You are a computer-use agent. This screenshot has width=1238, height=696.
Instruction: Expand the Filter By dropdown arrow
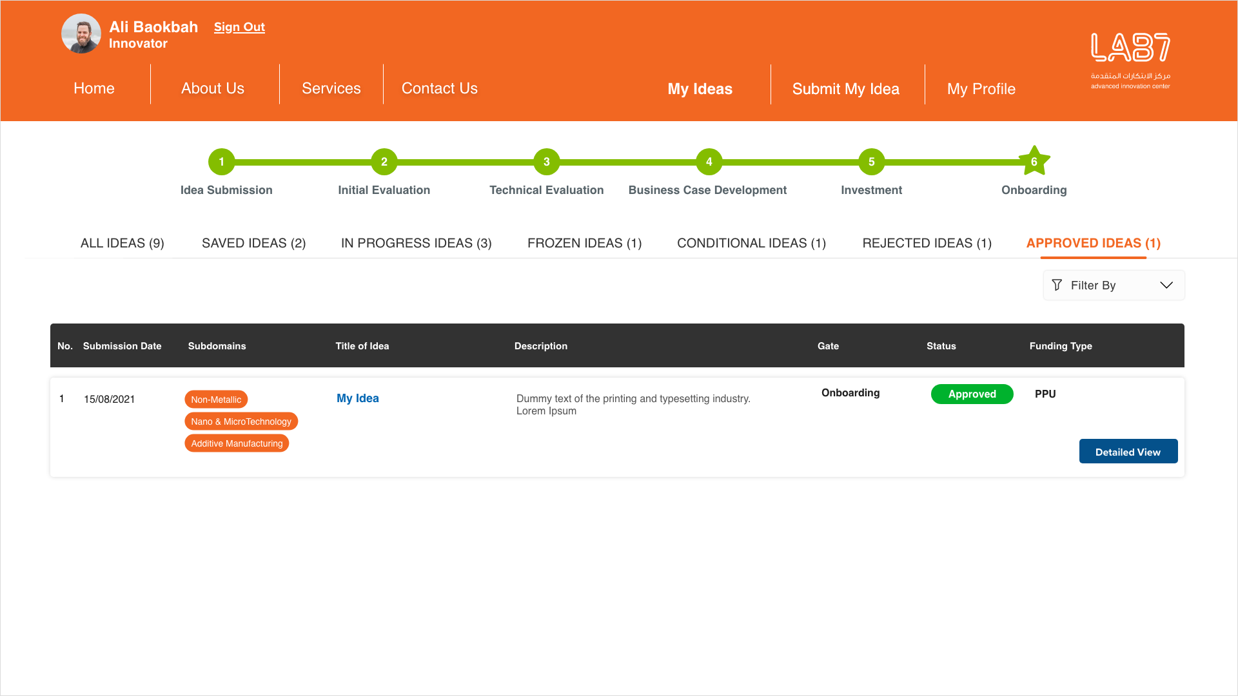coord(1166,285)
